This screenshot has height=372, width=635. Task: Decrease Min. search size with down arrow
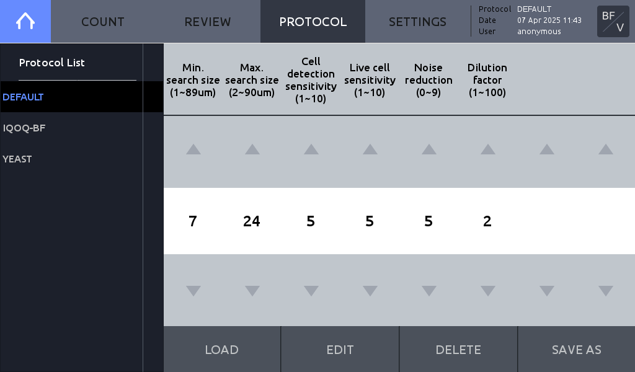click(x=193, y=291)
